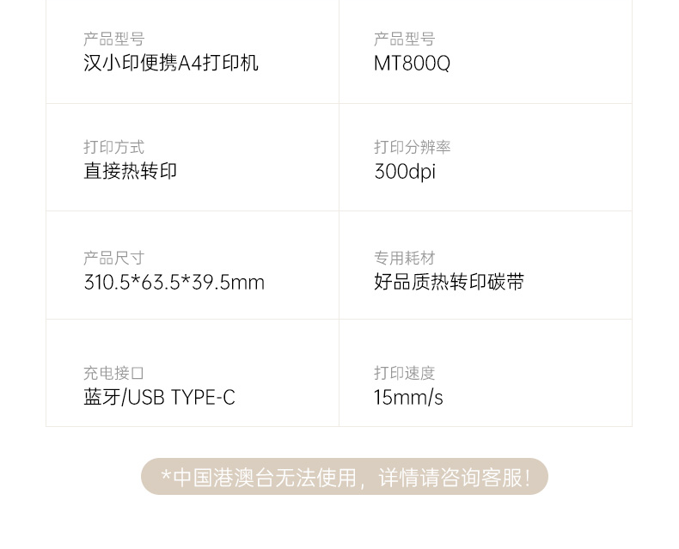Image resolution: width=679 pixels, height=549 pixels.
Task: Select the 310.5*63.5*39.5mm dimensions text
Action: point(174,283)
